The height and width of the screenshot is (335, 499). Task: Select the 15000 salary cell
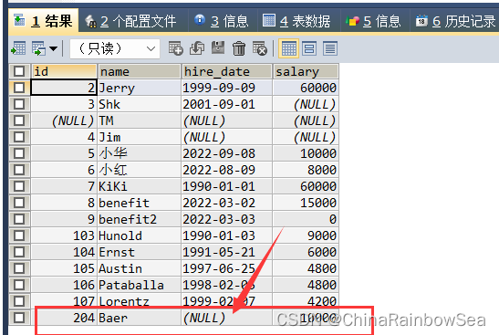(x=306, y=203)
